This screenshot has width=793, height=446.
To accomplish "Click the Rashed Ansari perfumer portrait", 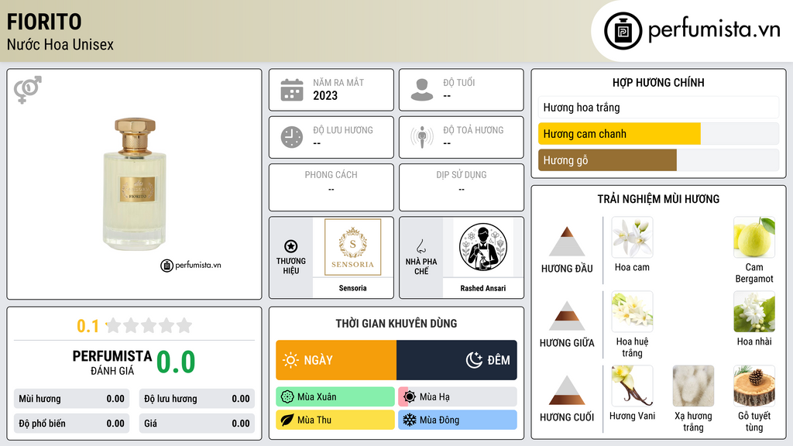I will click(x=483, y=247).
